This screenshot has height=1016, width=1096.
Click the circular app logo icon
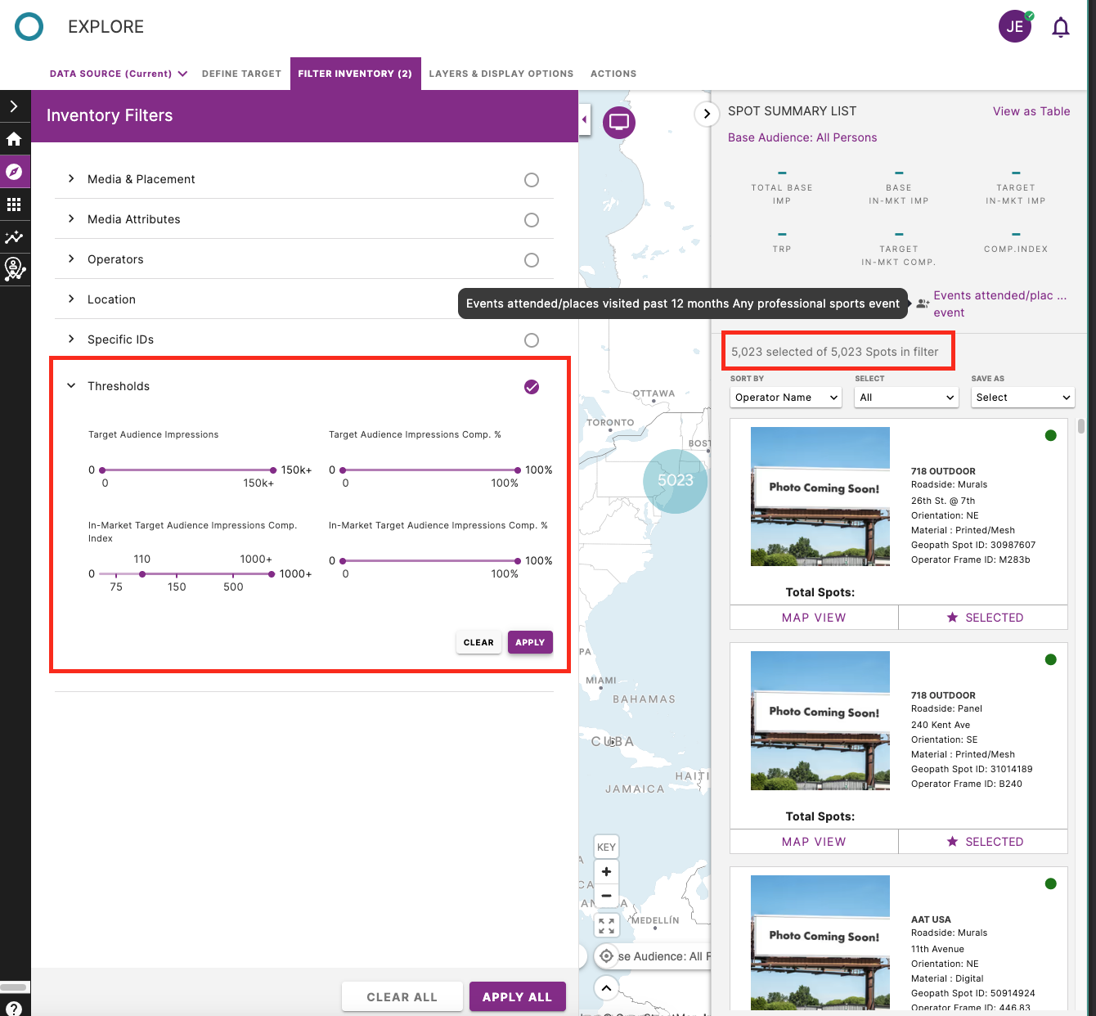pos(29,26)
